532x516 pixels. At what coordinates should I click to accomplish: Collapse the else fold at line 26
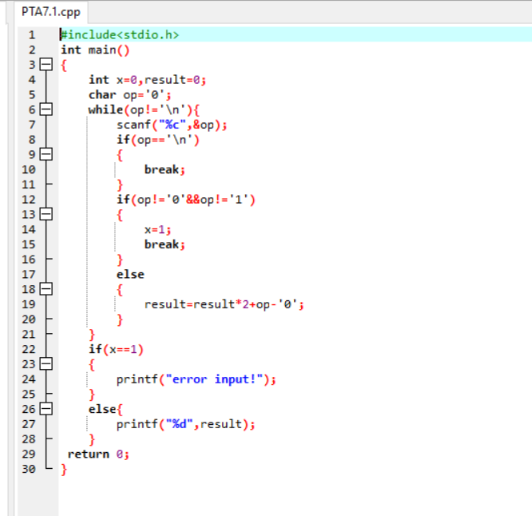pos(46,409)
